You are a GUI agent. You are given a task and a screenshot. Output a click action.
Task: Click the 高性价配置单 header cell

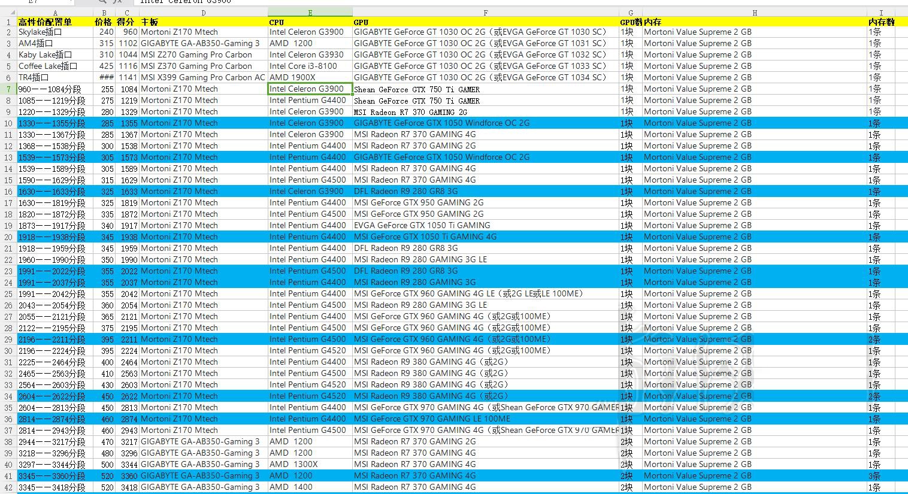pos(55,22)
